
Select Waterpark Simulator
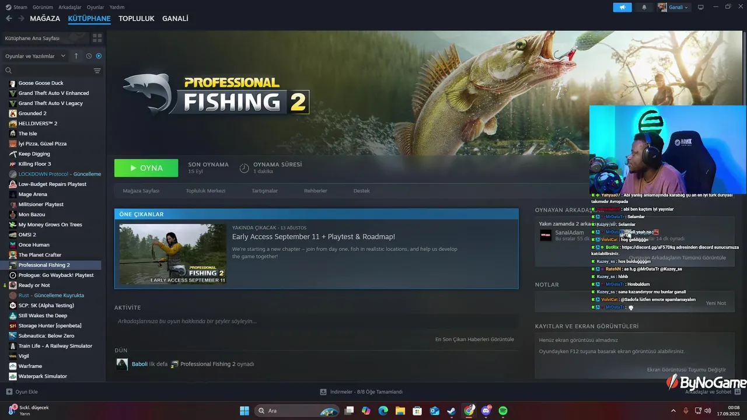pyautogui.click(x=43, y=376)
